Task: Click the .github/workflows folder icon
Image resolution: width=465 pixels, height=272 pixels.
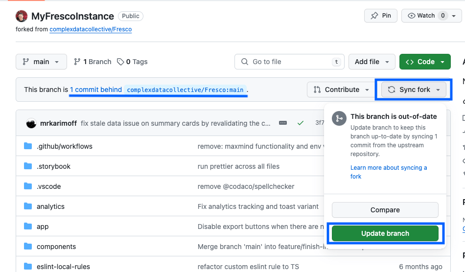Action: coord(28,146)
